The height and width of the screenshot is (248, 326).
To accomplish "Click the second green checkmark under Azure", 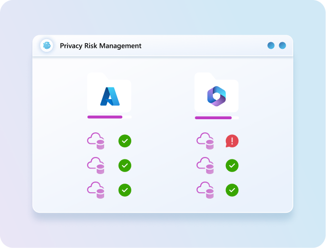I will [125, 166].
